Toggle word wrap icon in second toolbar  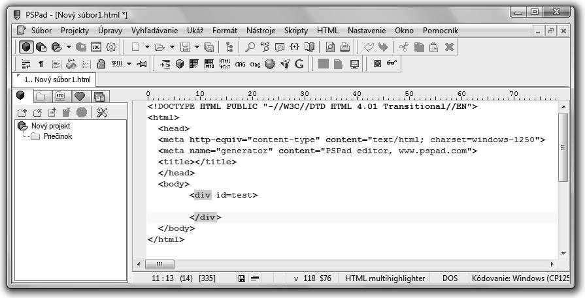tap(26, 65)
